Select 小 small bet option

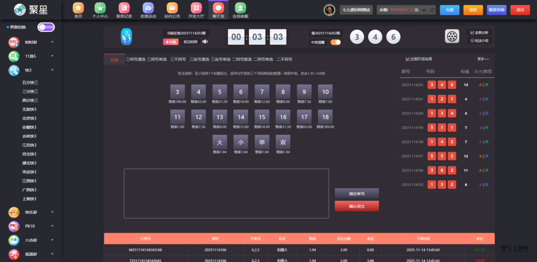tap(241, 142)
